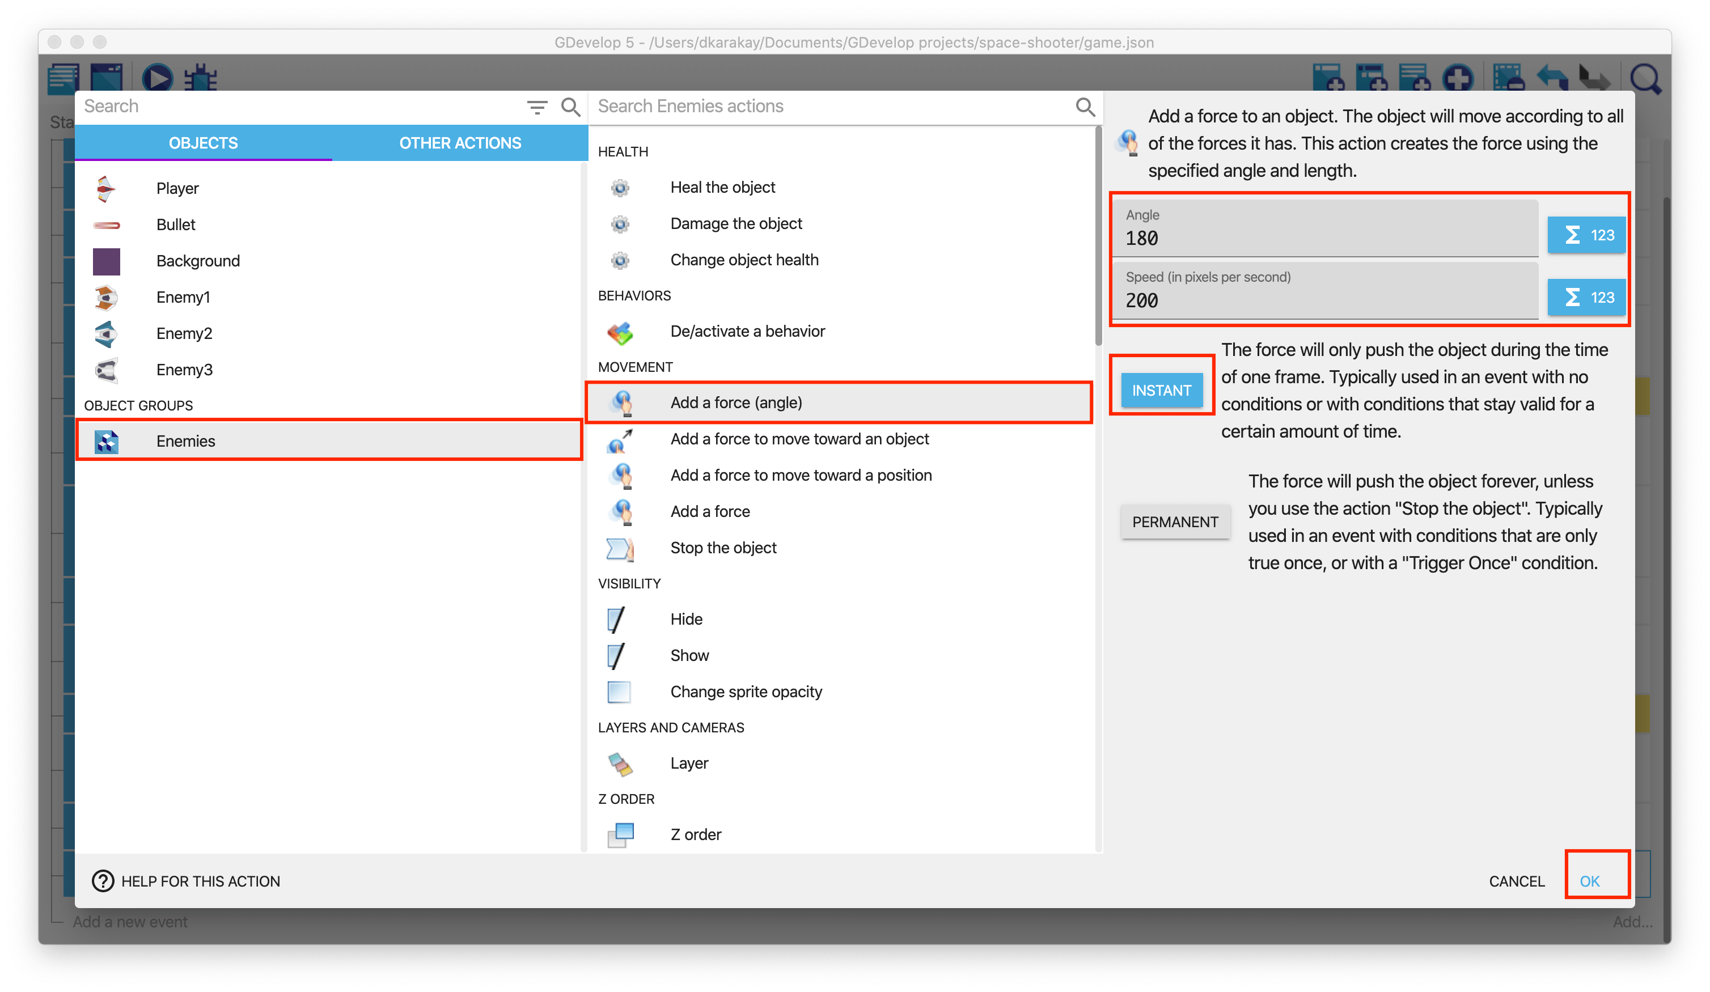Open expression editor for Speed field
Screen dimensions: 1710x992
pos(1586,297)
